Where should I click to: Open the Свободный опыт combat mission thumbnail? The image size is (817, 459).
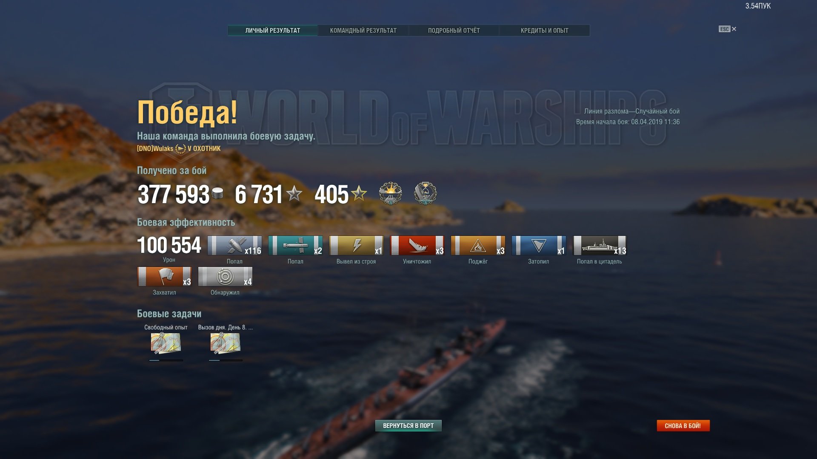point(166,343)
